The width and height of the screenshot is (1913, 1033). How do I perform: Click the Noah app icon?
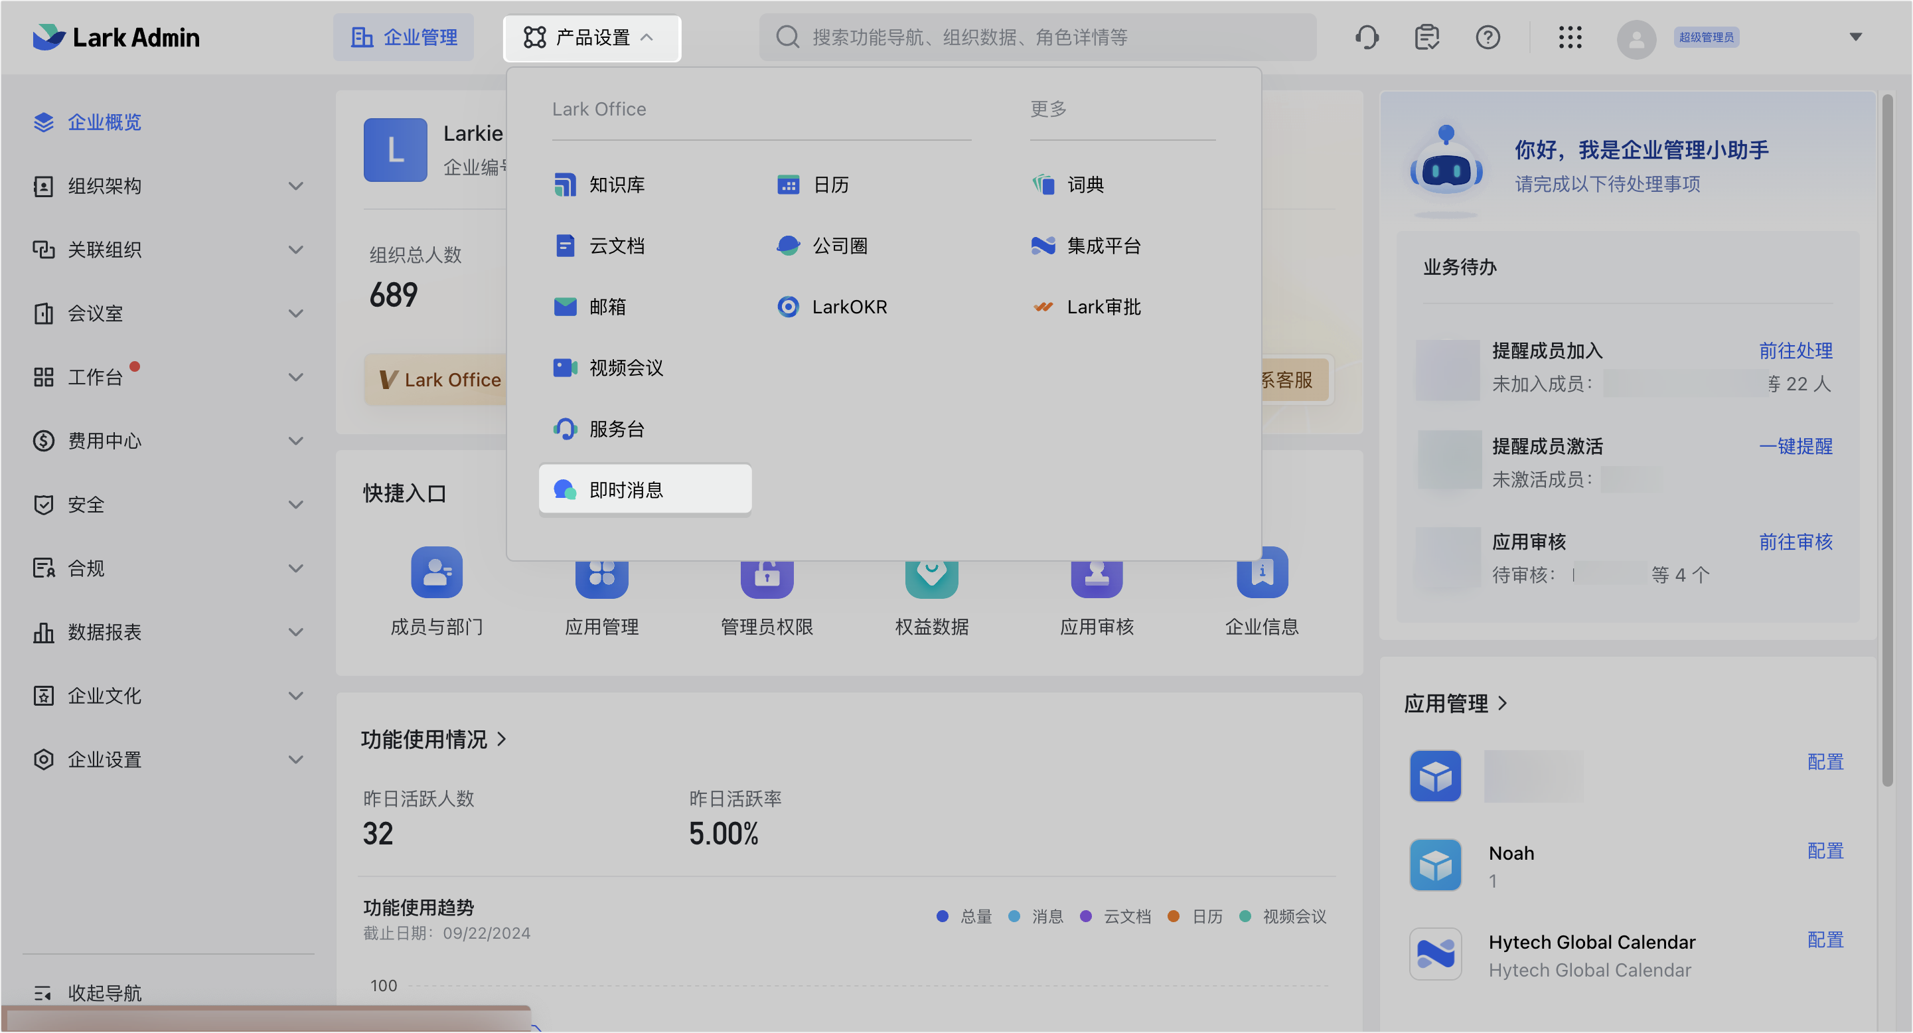point(1435,865)
